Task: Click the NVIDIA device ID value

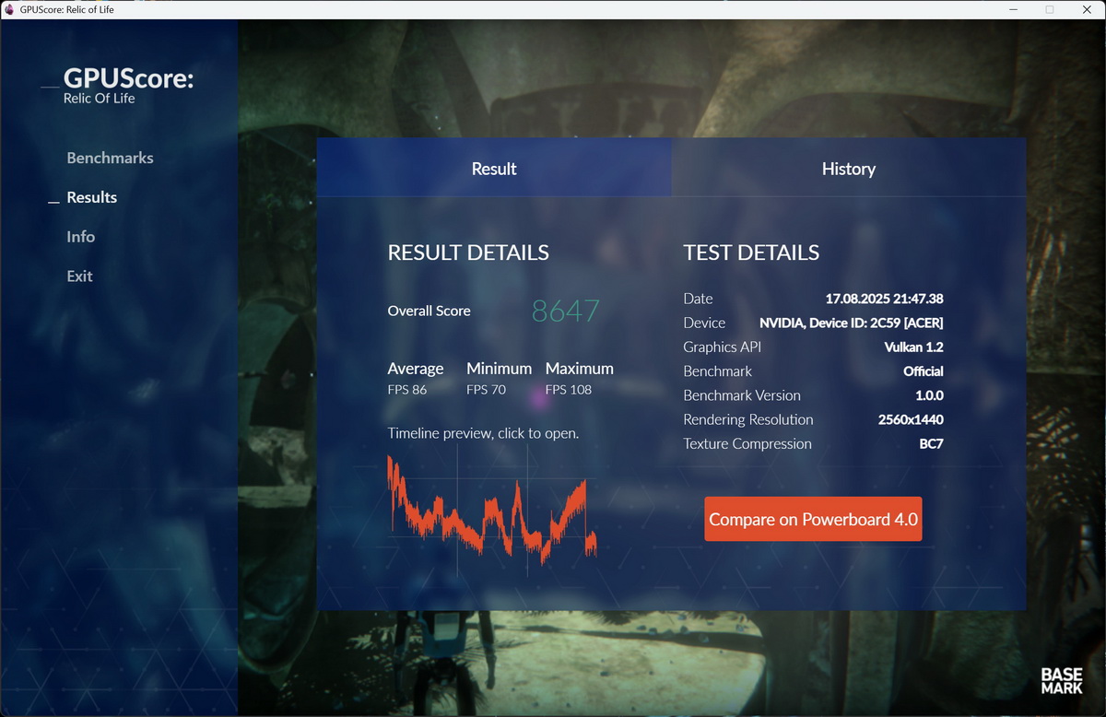Action: click(x=850, y=323)
